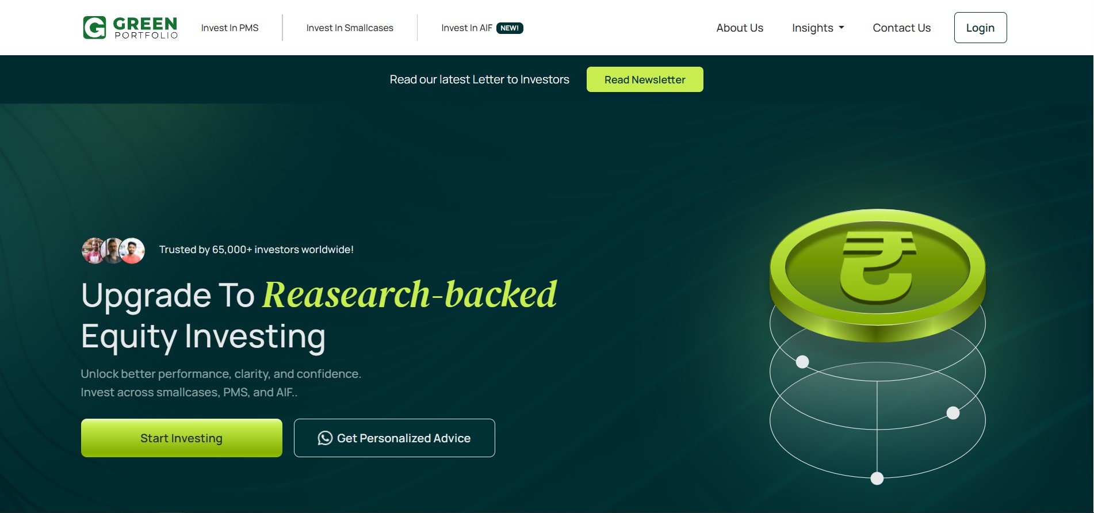Click the WhatsApp icon beside Get Personalized Advice
The height and width of the screenshot is (513, 1094).
[x=325, y=438]
